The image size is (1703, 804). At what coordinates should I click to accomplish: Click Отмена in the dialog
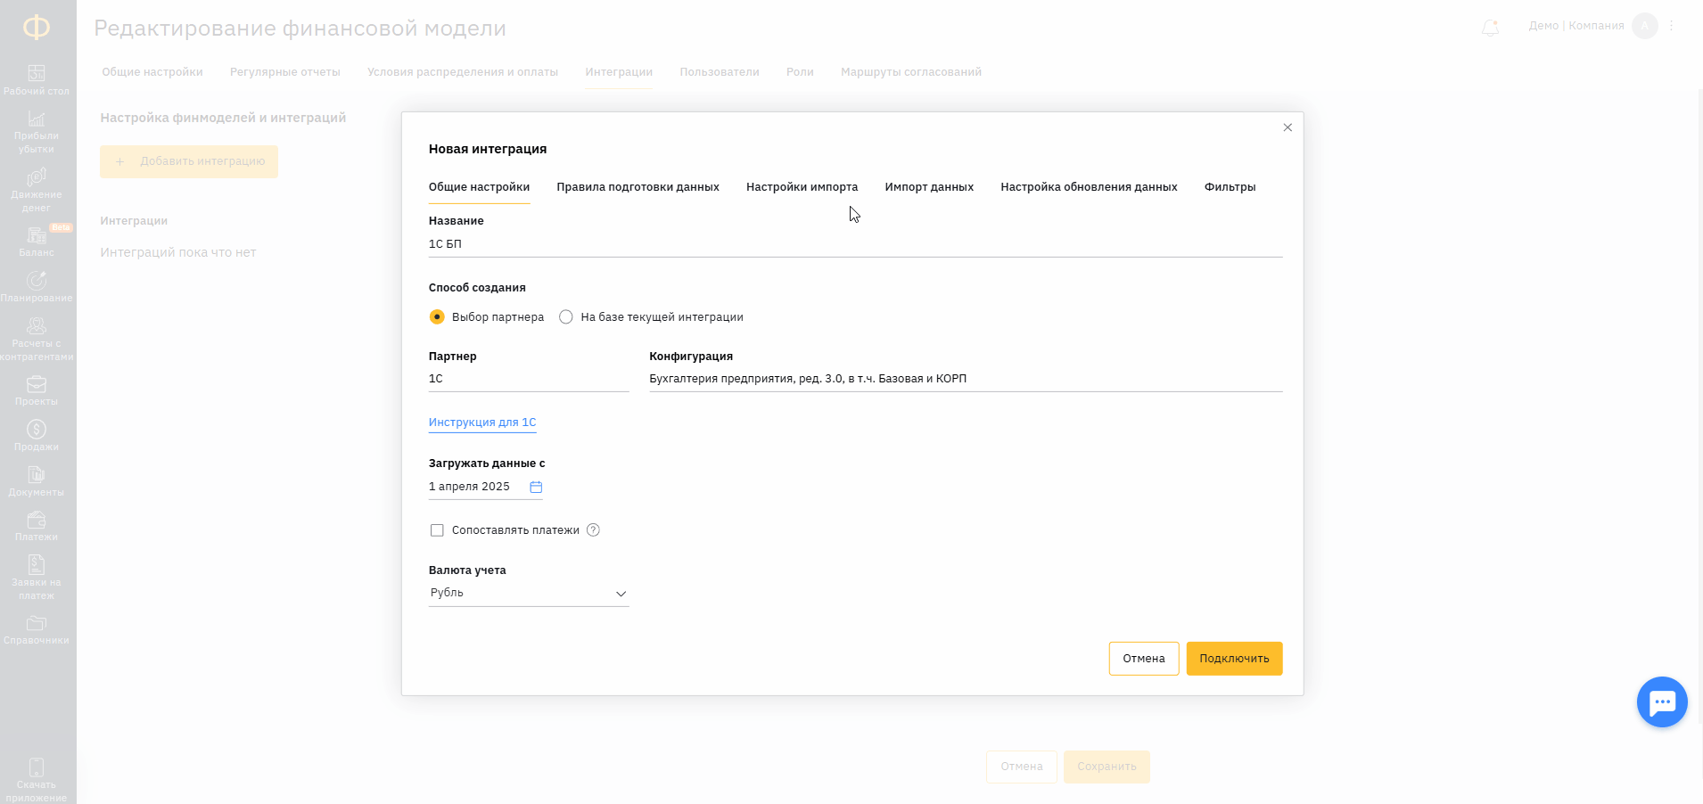(x=1144, y=659)
